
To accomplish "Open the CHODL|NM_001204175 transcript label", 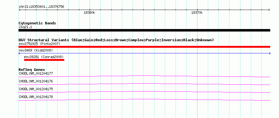I will 36,89.
